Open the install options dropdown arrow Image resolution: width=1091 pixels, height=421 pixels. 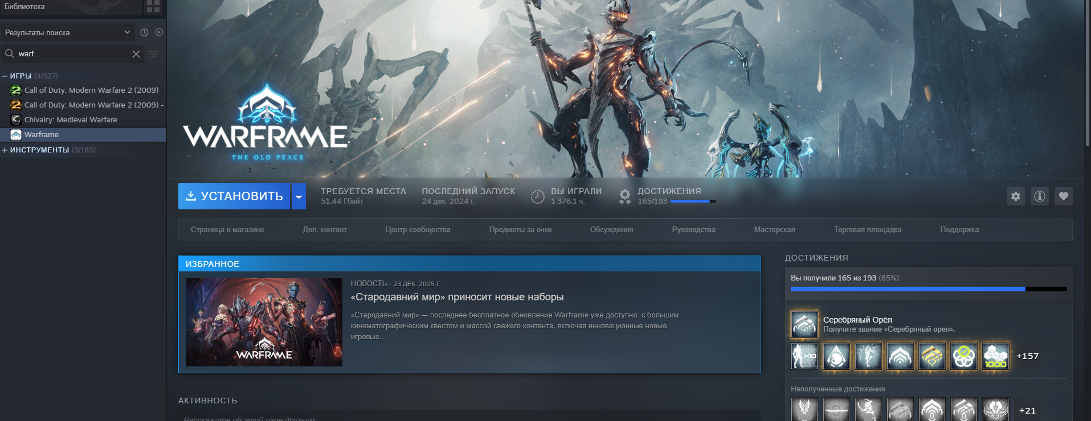[299, 196]
